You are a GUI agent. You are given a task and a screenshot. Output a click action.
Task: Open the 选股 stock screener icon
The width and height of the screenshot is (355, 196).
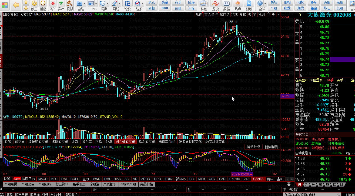[x=138, y=4]
